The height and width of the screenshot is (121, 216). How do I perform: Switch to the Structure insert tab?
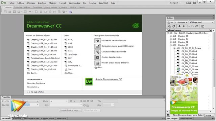(18, 7)
